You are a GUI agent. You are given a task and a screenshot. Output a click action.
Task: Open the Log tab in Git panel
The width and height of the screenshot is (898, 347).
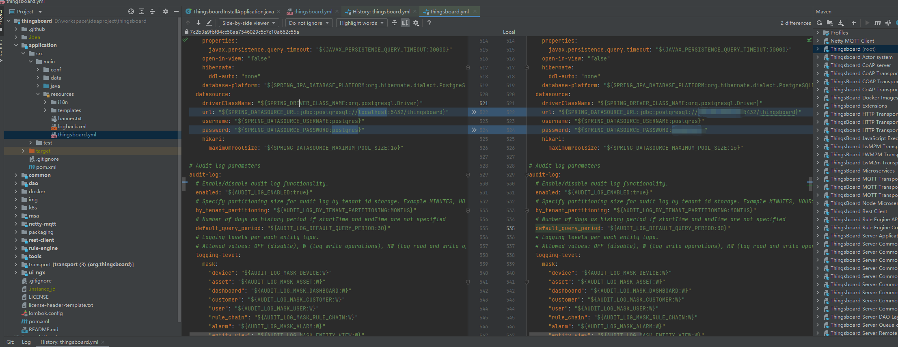click(26, 342)
